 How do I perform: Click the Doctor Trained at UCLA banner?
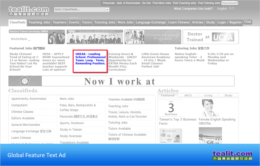click(210, 37)
